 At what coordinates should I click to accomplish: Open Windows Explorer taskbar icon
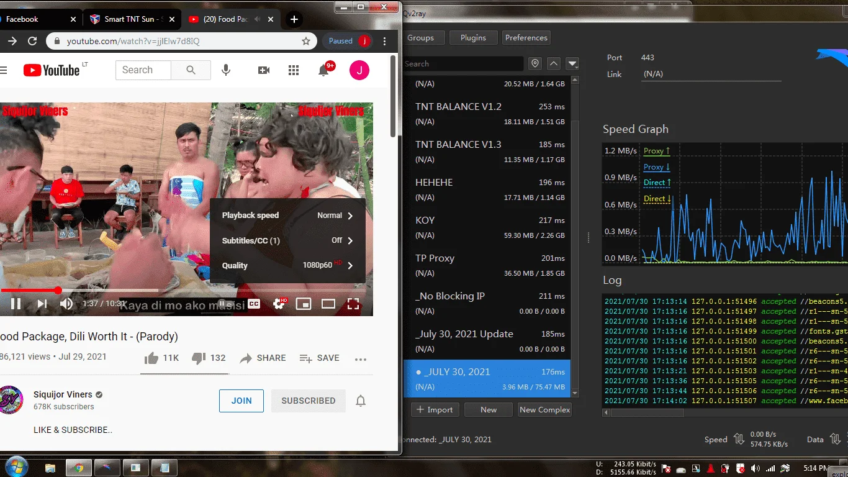(x=50, y=468)
